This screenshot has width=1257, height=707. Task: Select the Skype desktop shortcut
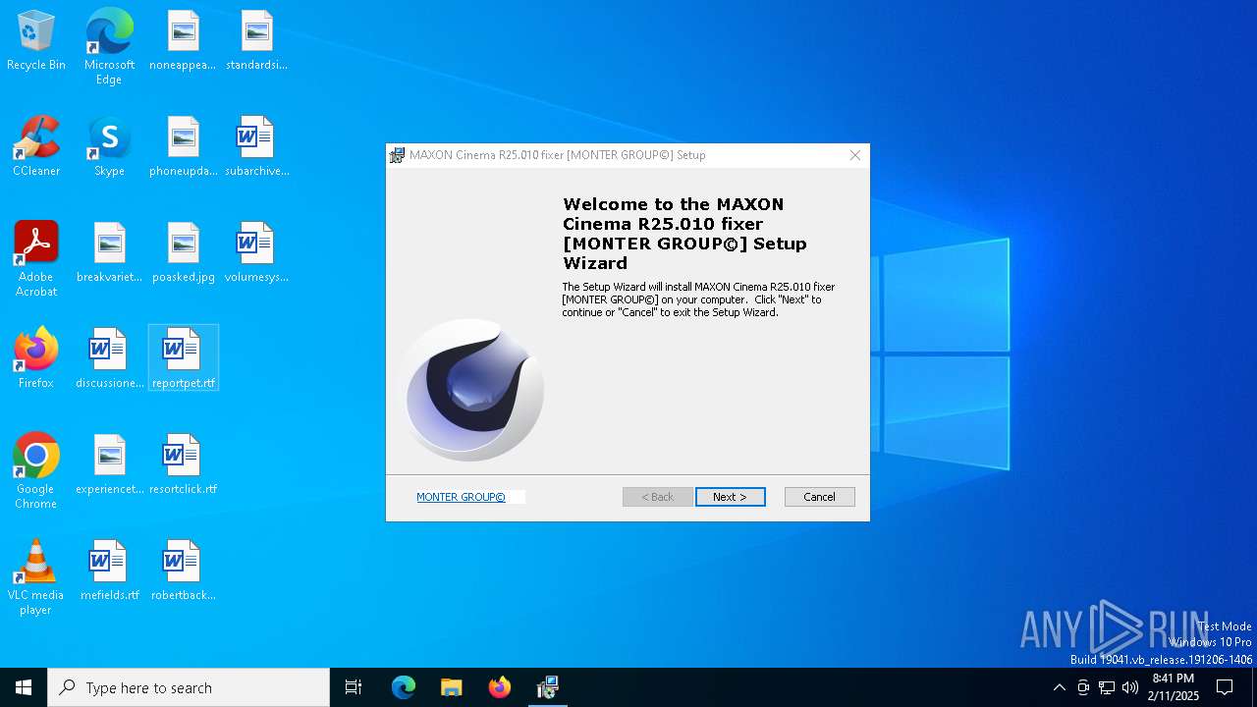(109, 147)
